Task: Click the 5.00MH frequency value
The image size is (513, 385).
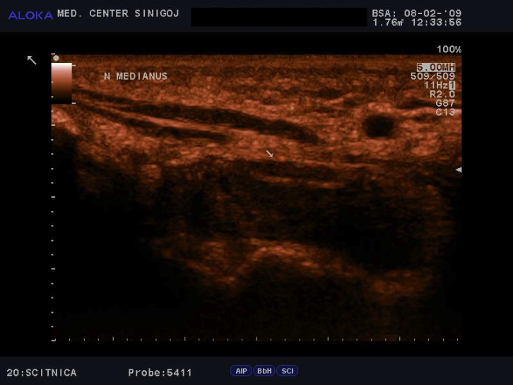Action: tap(436, 67)
